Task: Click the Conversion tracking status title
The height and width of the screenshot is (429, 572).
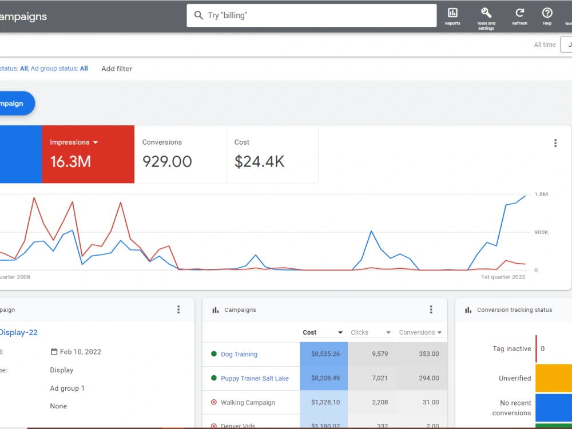Action: tap(514, 309)
